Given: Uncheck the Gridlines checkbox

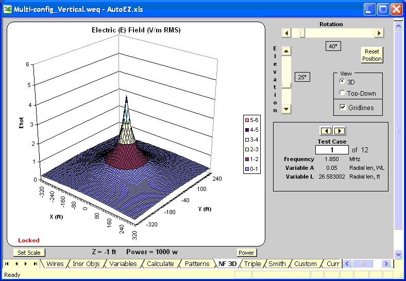Looking at the screenshot, I should point(343,108).
